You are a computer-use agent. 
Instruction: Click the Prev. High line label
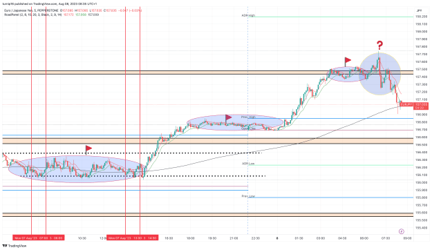(249, 117)
